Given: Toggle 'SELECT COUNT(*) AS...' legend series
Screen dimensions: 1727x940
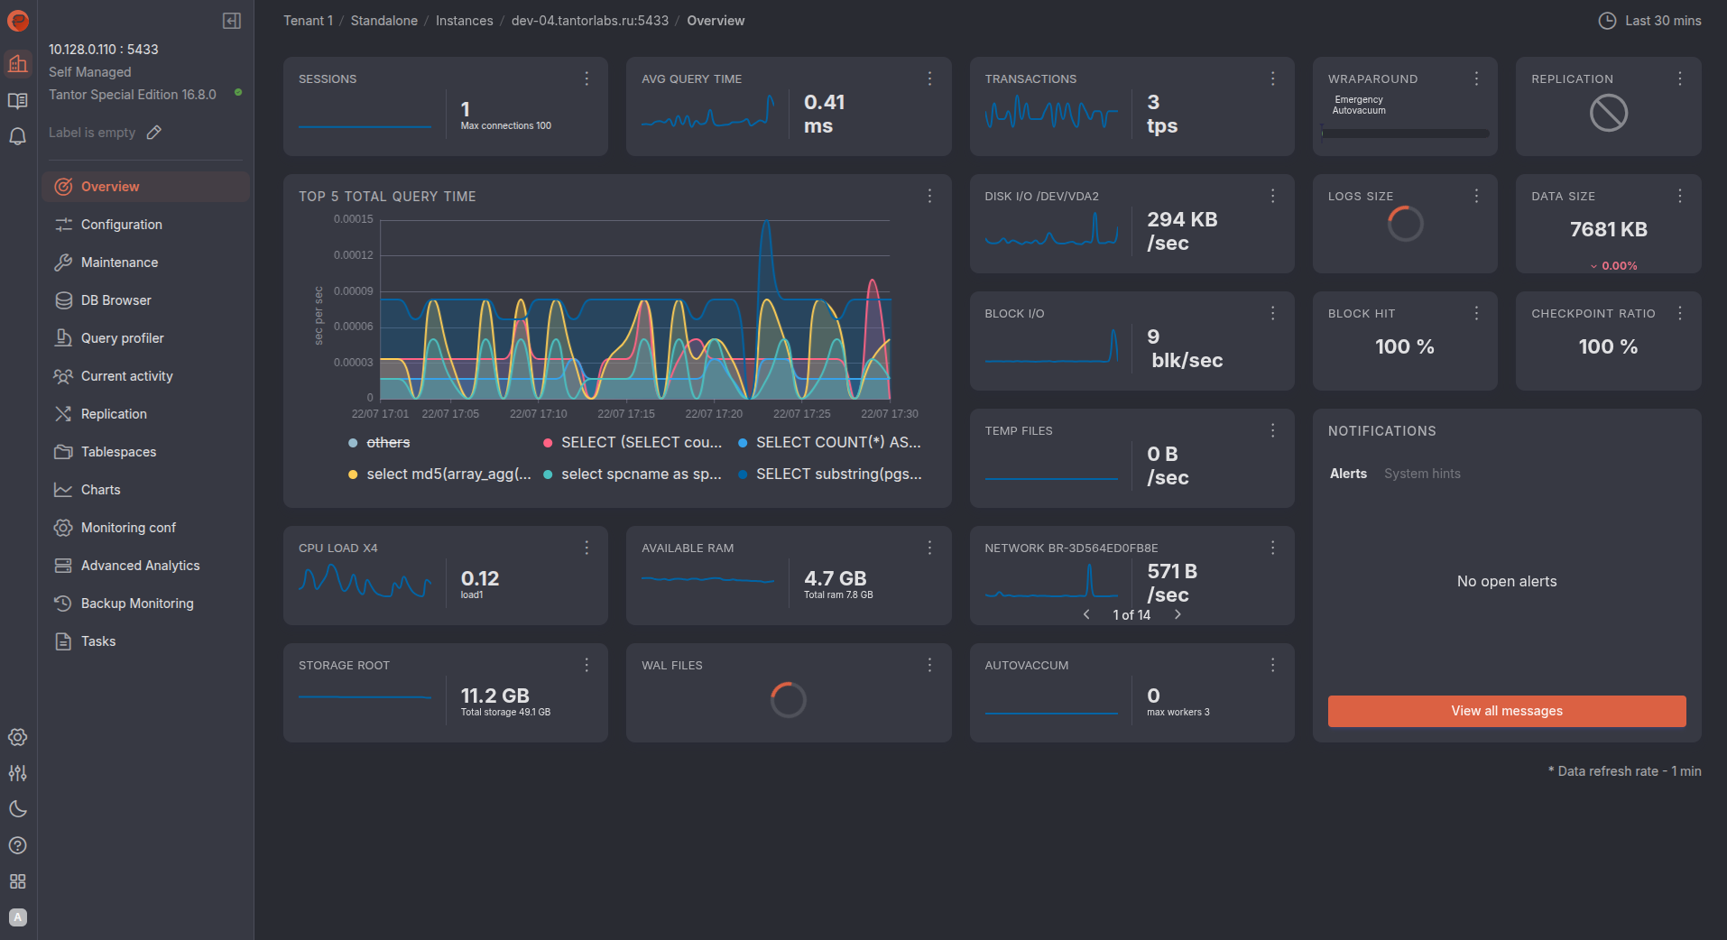Looking at the screenshot, I should (x=829, y=443).
